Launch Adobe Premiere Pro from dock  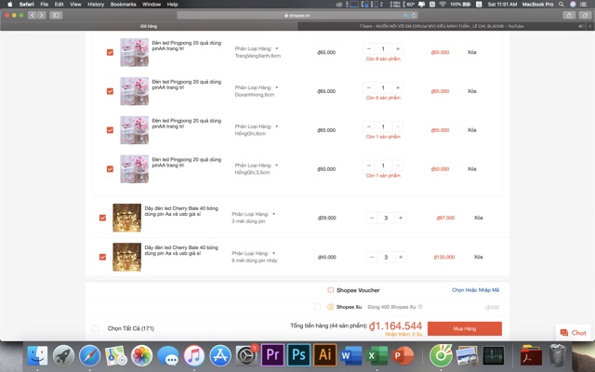coord(273,354)
